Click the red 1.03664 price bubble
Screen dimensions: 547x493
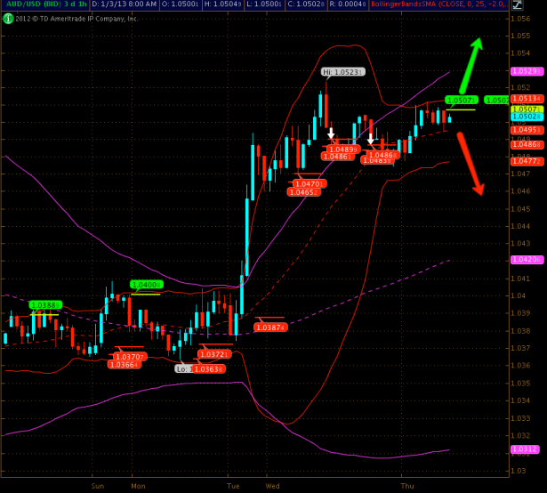point(125,365)
